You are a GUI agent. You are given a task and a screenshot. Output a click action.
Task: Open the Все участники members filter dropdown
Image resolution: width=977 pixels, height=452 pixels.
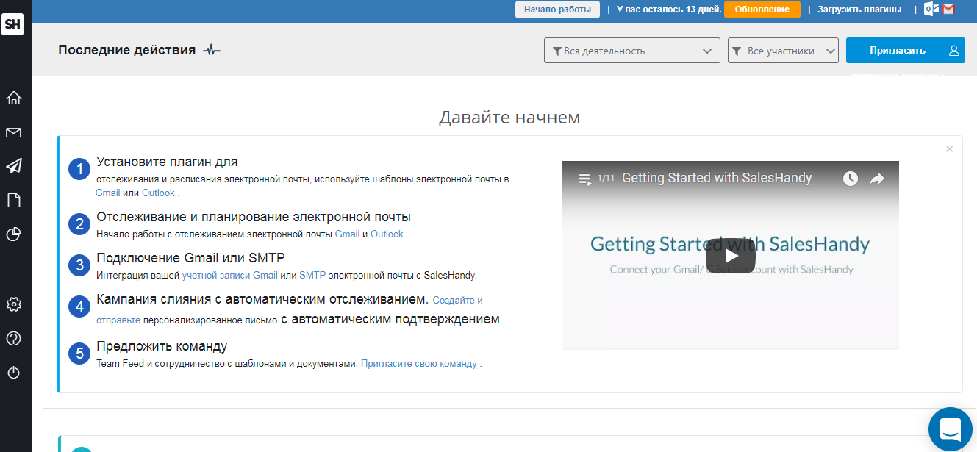(783, 51)
